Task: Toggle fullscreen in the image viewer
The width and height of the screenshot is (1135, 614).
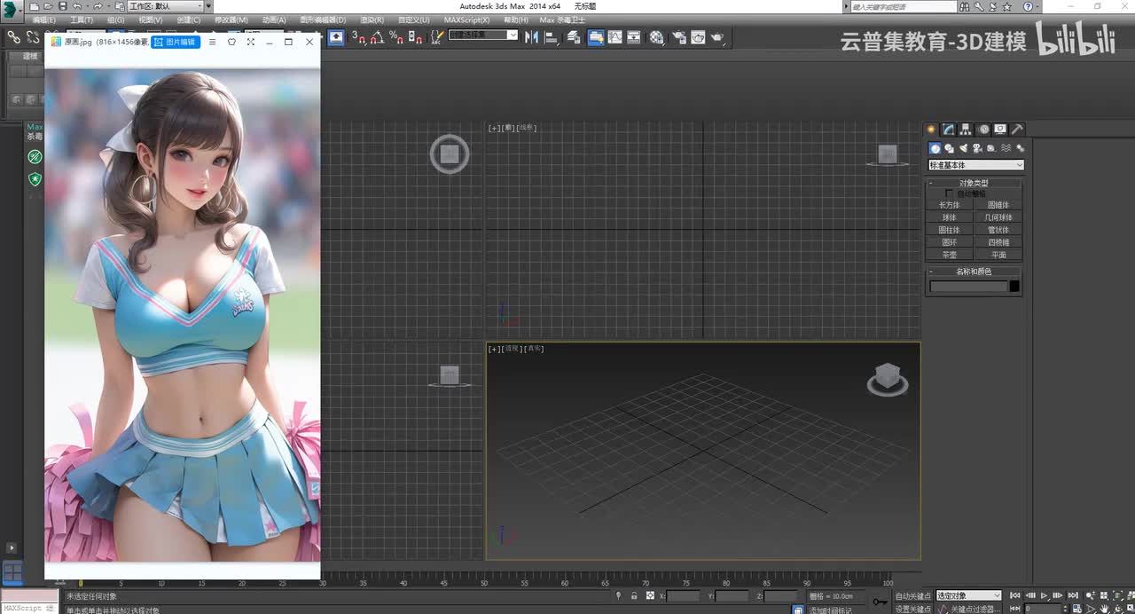Action: pyautogui.click(x=251, y=42)
